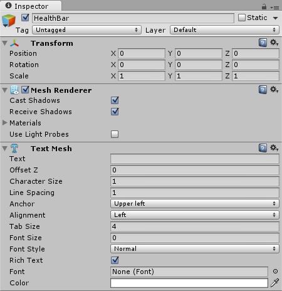
Task: Click the Mesh Renderer component icon
Action: pos(14,90)
